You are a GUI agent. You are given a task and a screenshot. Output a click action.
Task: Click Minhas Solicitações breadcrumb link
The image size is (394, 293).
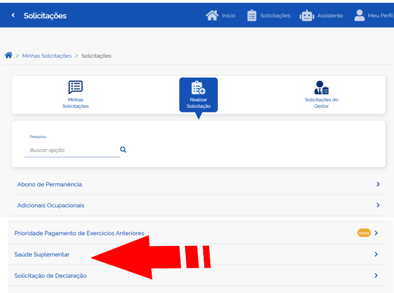coord(47,56)
